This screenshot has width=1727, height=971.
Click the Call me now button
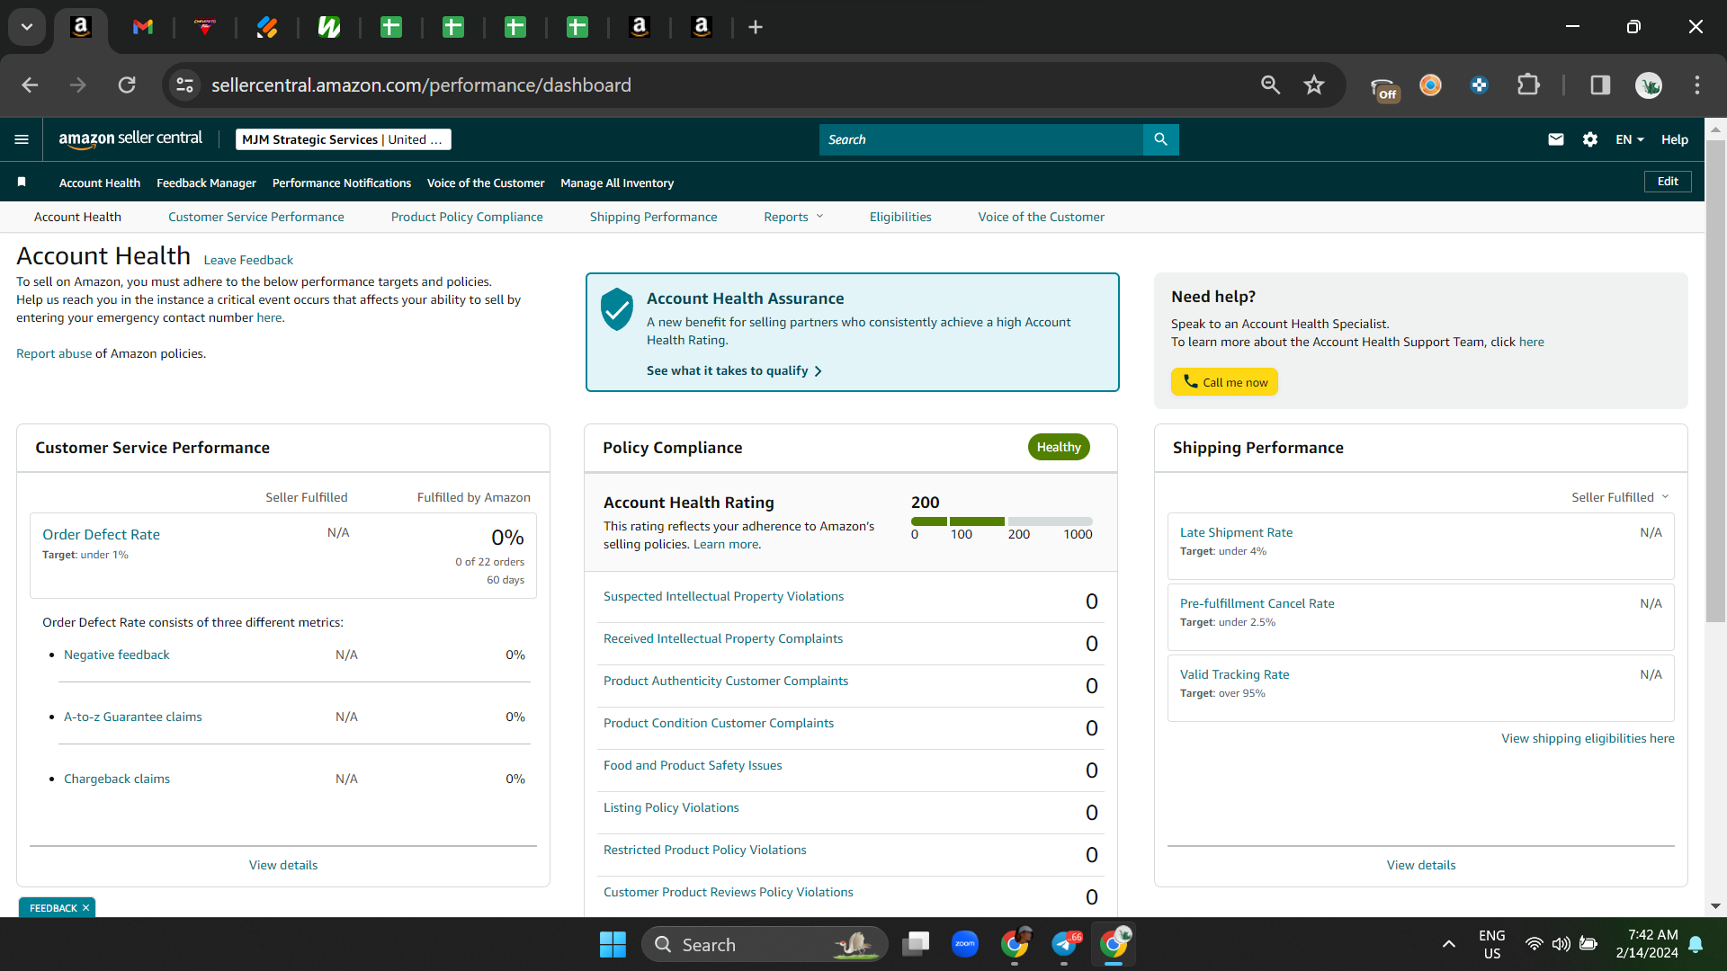pos(1224,381)
